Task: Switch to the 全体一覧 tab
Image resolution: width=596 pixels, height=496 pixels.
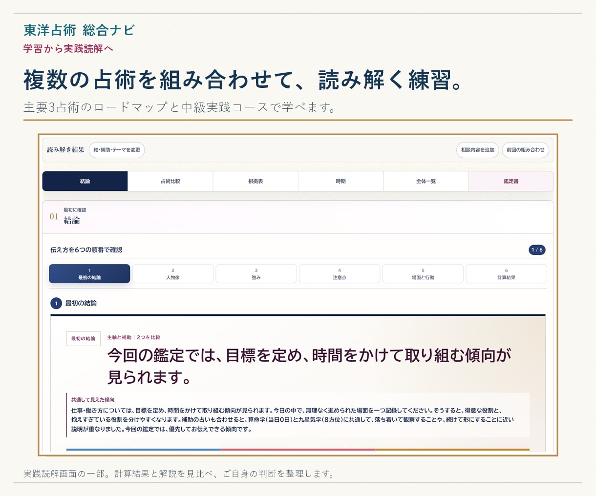Action: pyautogui.click(x=426, y=181)
